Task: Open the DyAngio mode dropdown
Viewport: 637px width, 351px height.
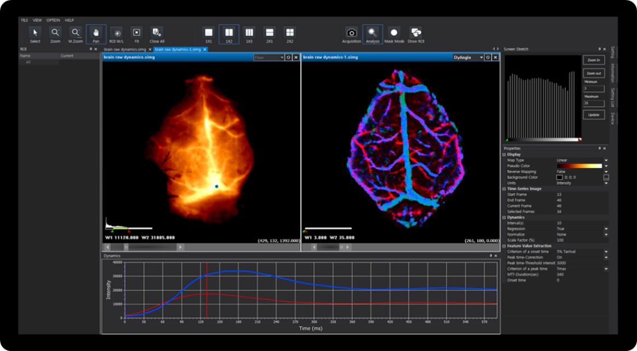Action: [481, 57]
